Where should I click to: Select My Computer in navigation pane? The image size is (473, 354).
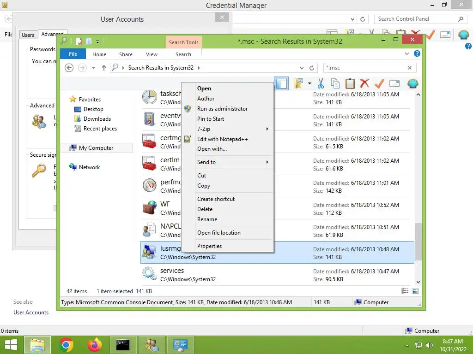tap(96, 148)
